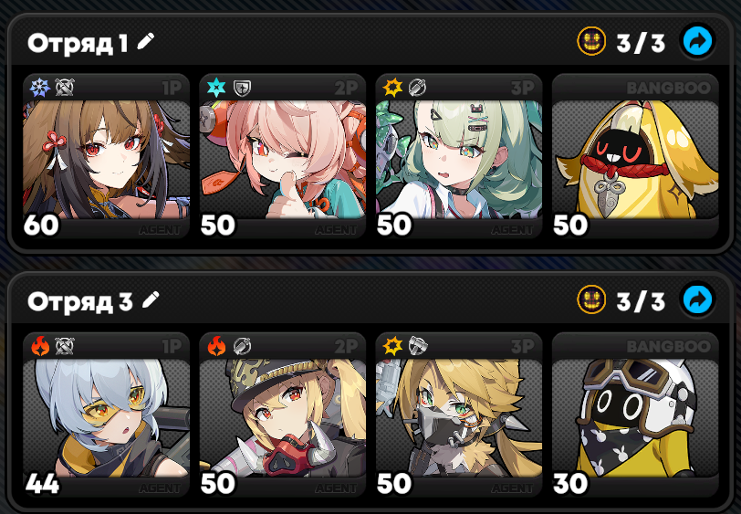Screen dimensions: 741x514
Task: Click the shield defense icon on the pink-haired agent card
Action: (242, 88)
